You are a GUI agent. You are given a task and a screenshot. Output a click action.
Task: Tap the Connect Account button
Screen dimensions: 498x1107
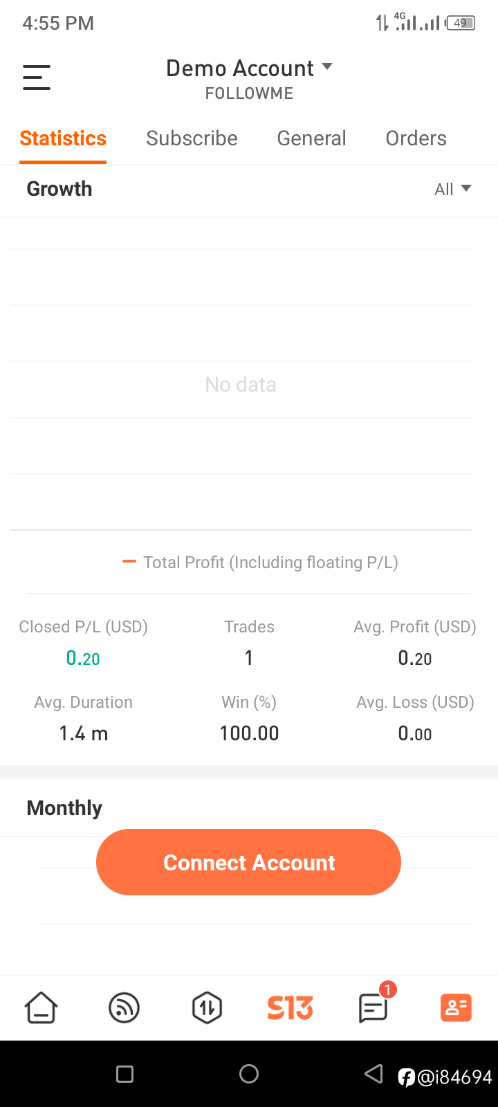coord(248,862)
